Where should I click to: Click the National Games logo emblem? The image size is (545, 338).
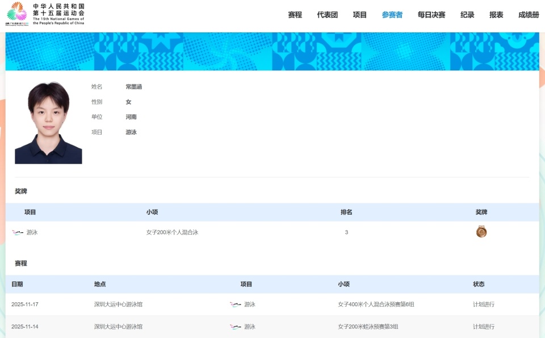(17, 14)
